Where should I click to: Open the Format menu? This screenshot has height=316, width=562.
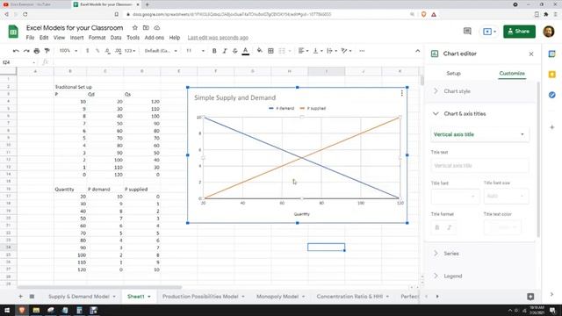click(97, 38)
